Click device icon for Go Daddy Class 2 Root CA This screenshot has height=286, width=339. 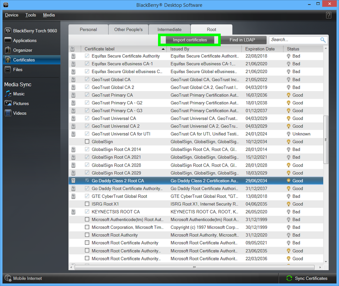pyautogui.click(x=74, y=181)
